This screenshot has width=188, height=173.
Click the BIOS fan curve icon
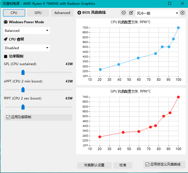79,13
